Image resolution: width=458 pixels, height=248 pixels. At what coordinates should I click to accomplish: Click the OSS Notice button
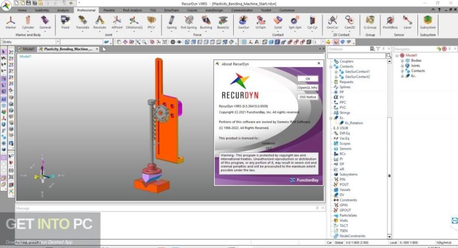pos(308,97)
